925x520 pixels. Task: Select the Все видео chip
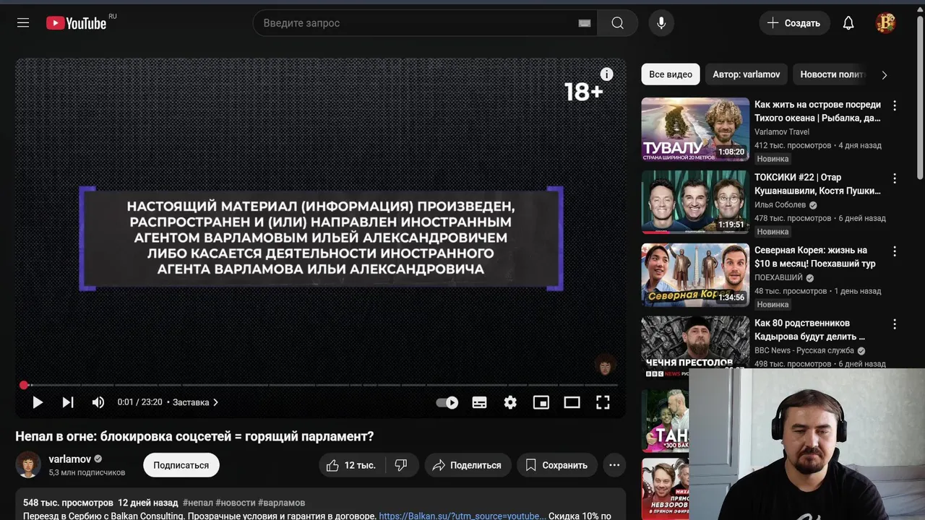pyautogui.click(x=670, y=74)
